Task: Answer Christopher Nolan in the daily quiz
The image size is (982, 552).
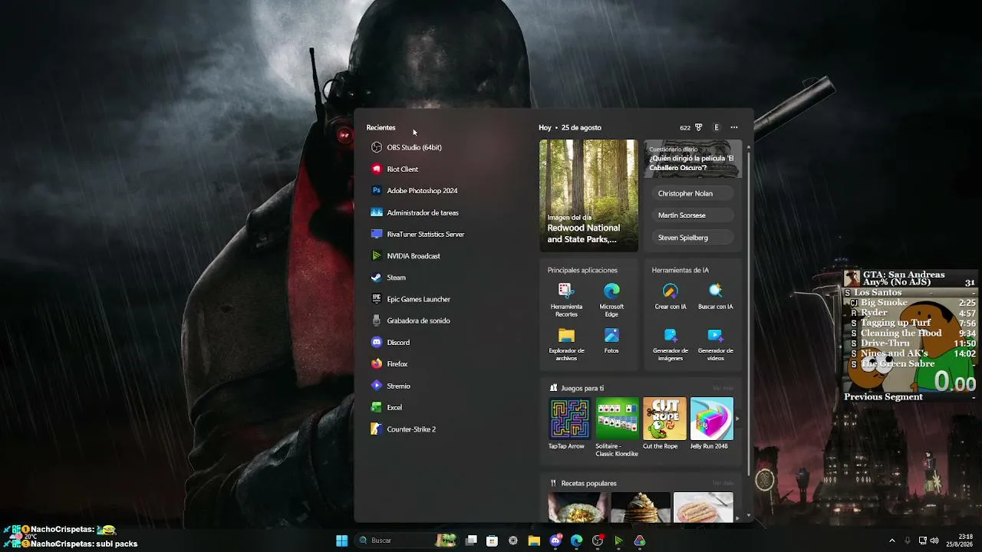Action: point(693,194)
